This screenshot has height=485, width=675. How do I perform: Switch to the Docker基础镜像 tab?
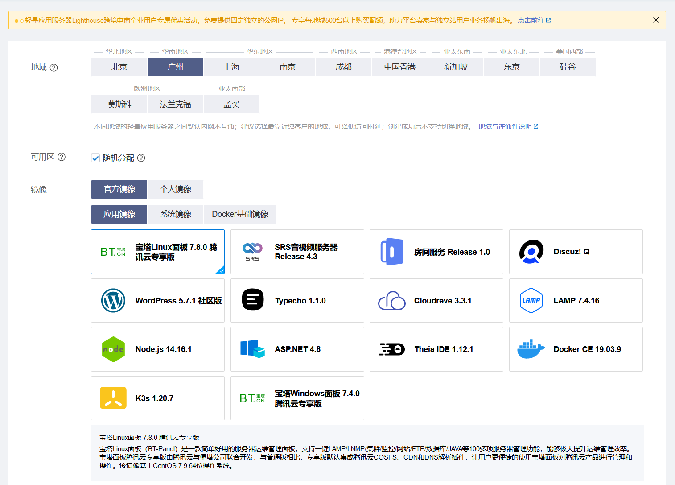pos(240,214)
